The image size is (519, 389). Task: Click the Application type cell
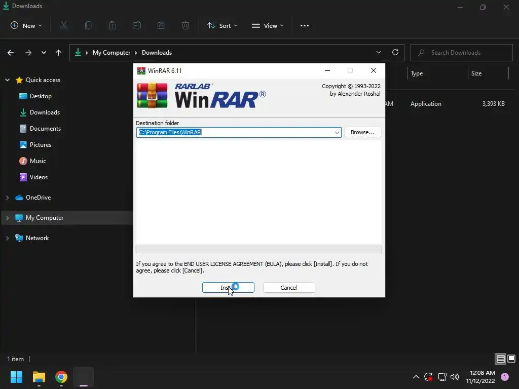426,104
